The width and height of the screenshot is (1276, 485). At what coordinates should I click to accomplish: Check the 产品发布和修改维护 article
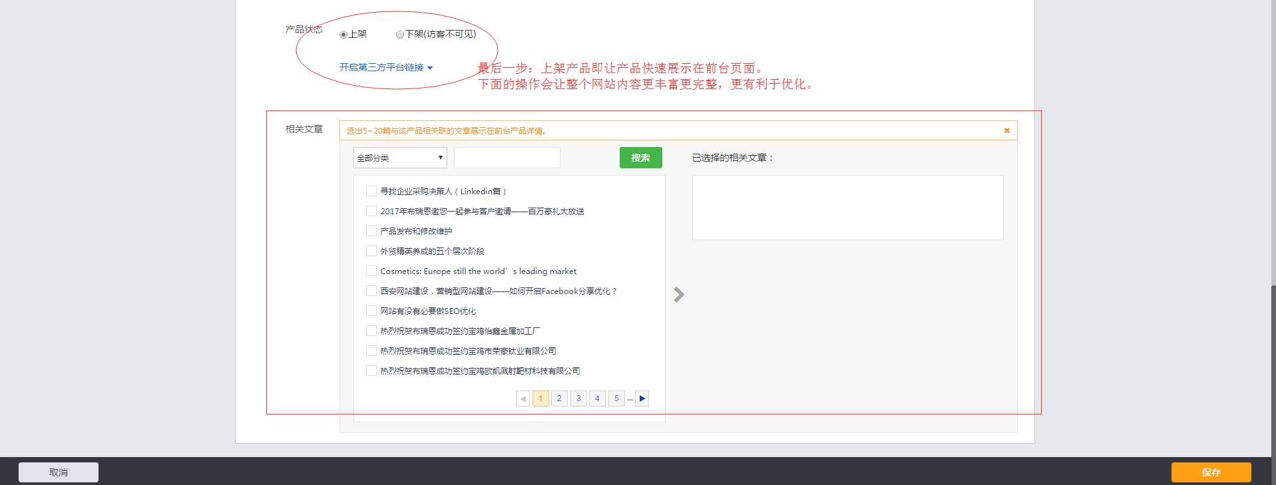371,231
